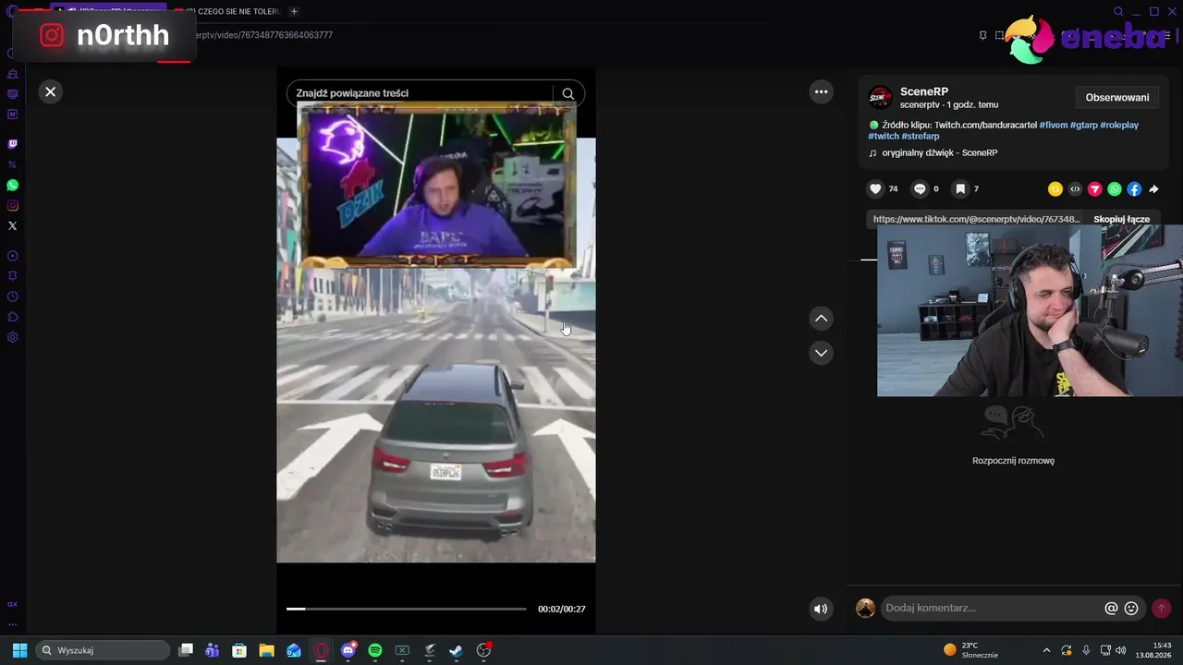Open the three-dot more options menu

pyautogui.click(x=821, y=91)
